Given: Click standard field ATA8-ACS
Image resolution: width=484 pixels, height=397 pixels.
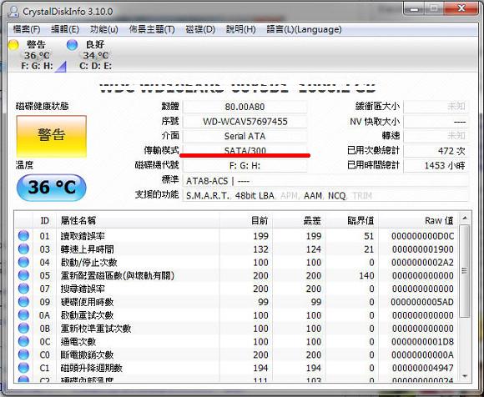Looking at the screenshot, I should pos(325,181).
